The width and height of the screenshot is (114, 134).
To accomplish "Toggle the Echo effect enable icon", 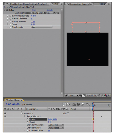I will tap(7, 10).
